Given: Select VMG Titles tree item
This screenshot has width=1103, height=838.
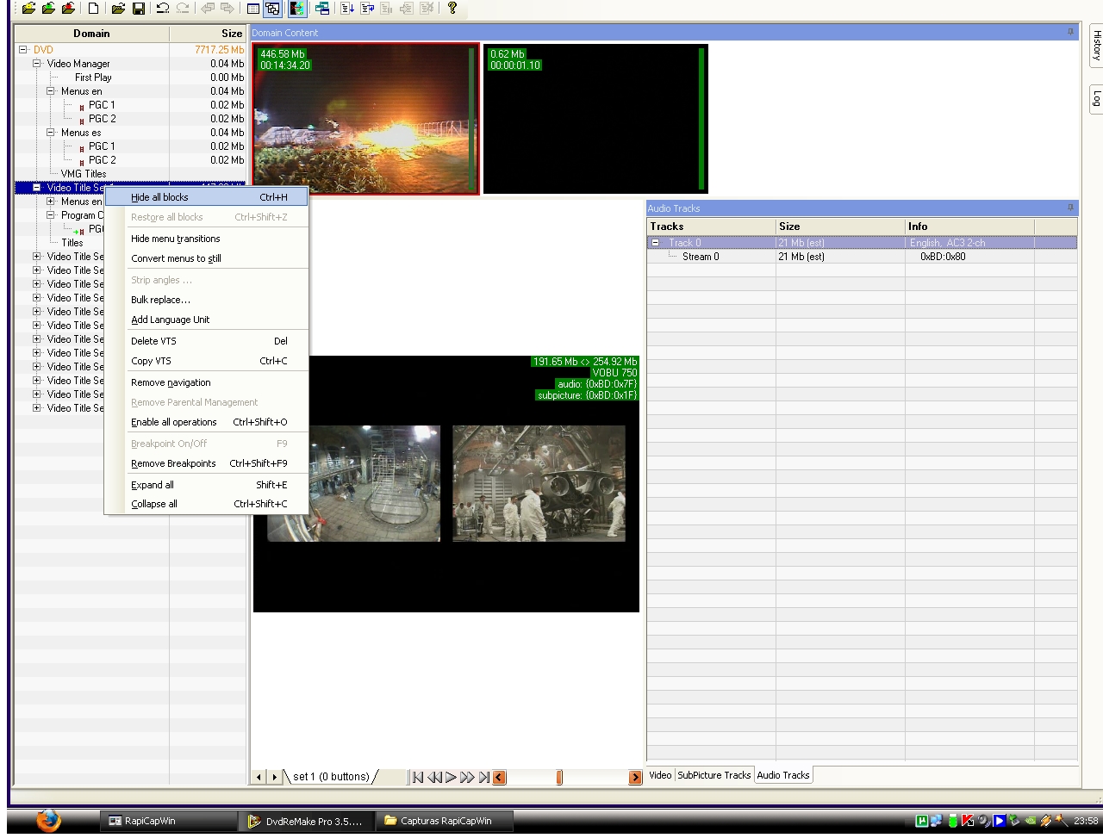Looking at the screenshot, I should point(84,174).
